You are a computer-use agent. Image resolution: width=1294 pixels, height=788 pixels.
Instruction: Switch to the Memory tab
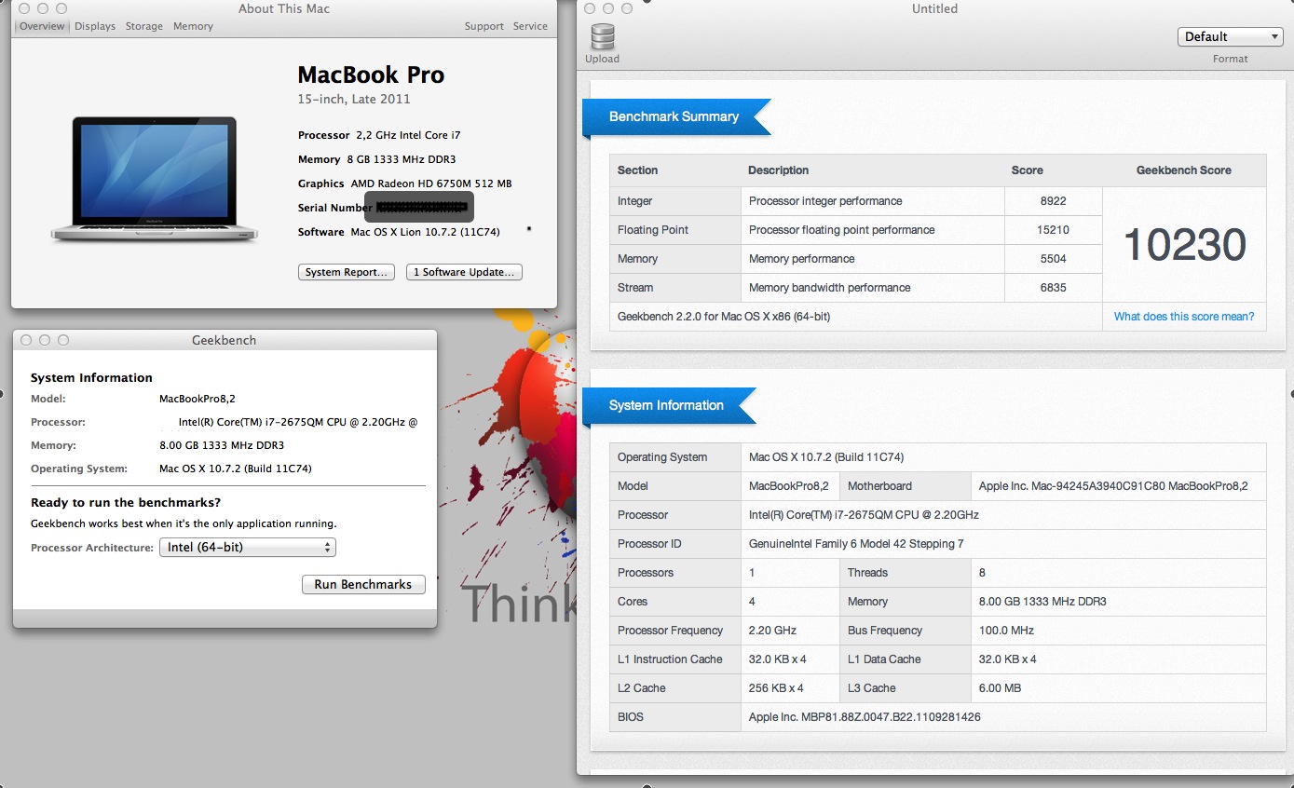tap(193, 26)
